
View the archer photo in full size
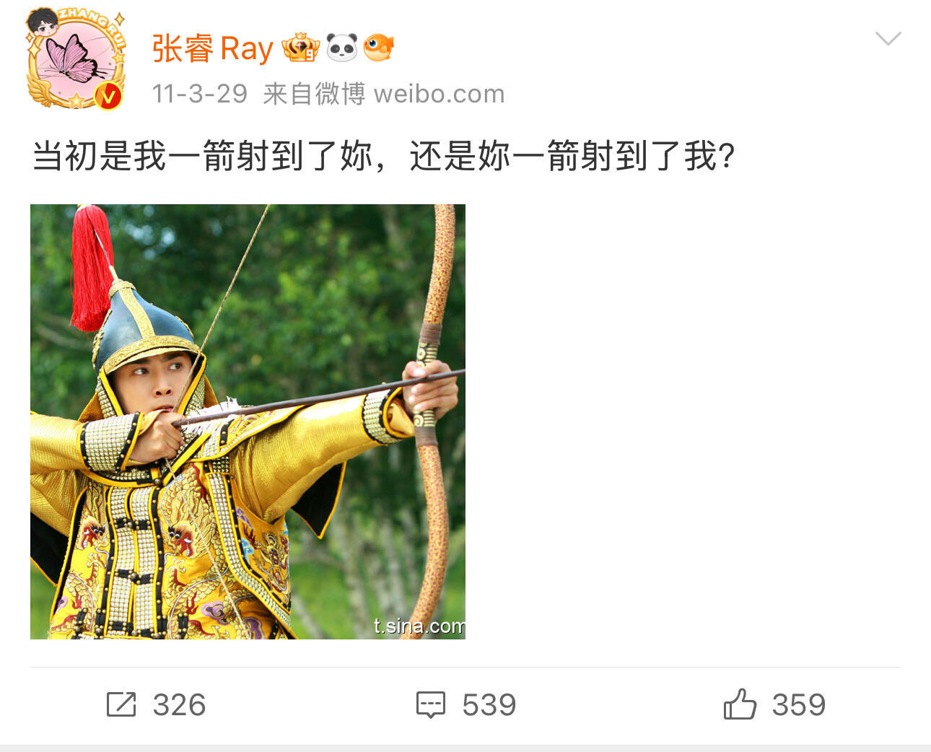coord(248,421)
